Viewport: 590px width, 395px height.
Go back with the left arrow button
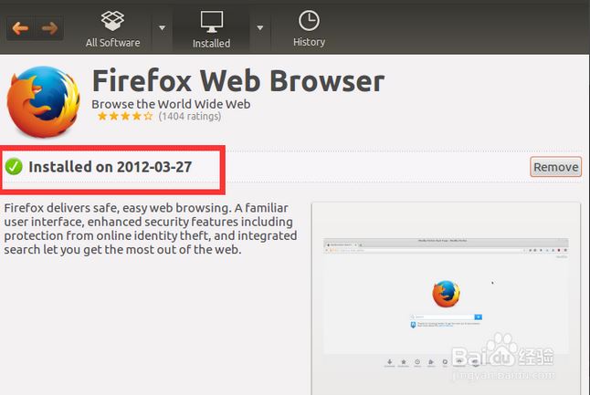click(x=20, y=28)
